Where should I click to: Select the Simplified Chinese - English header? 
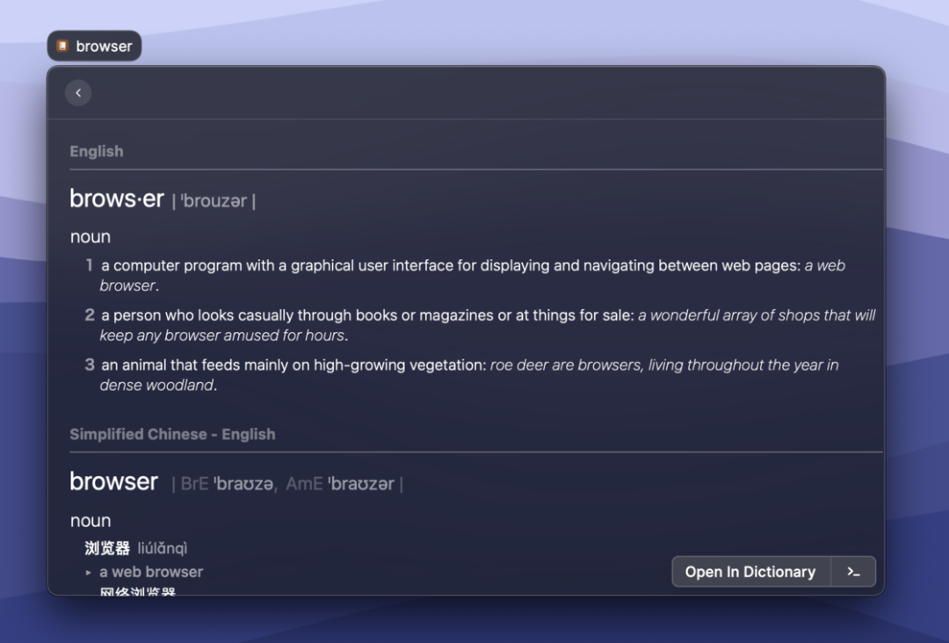172,434
